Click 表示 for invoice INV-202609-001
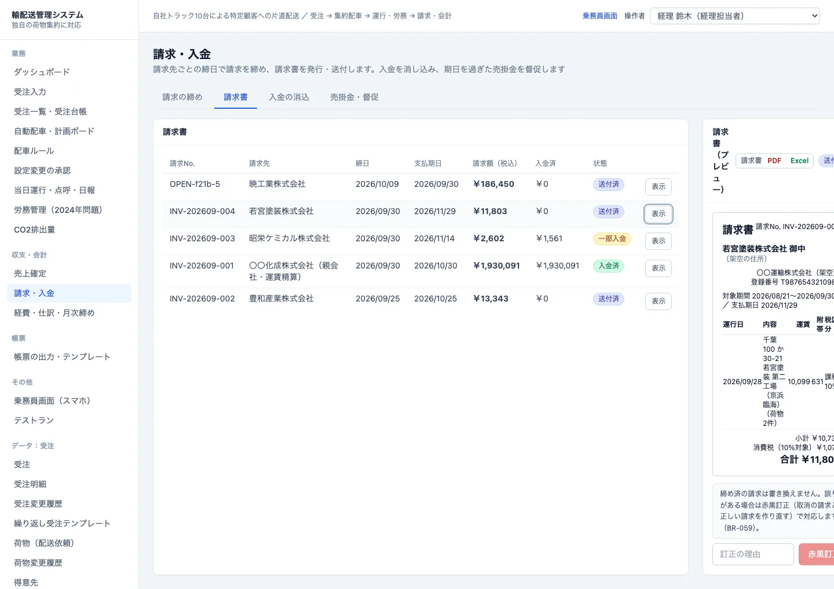This screenshot has width=834, height=589. pos(659,268)
